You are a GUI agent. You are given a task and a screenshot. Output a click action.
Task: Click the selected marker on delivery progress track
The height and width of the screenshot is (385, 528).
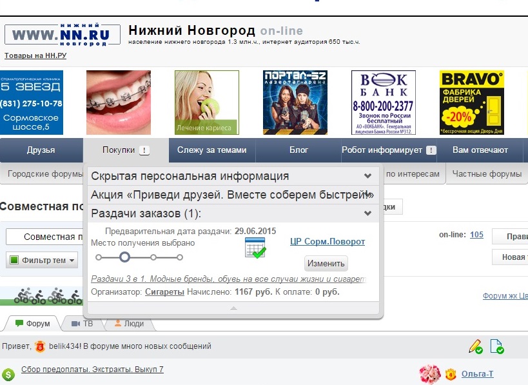pos(124,257)
